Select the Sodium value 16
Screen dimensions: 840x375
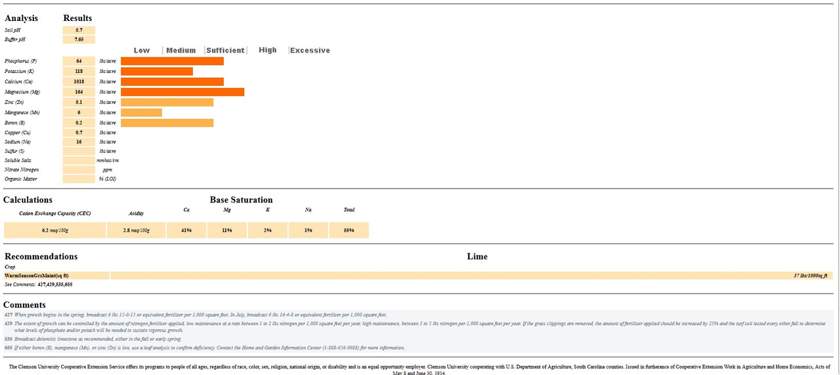pyautogui.click(x=79, y=142)
